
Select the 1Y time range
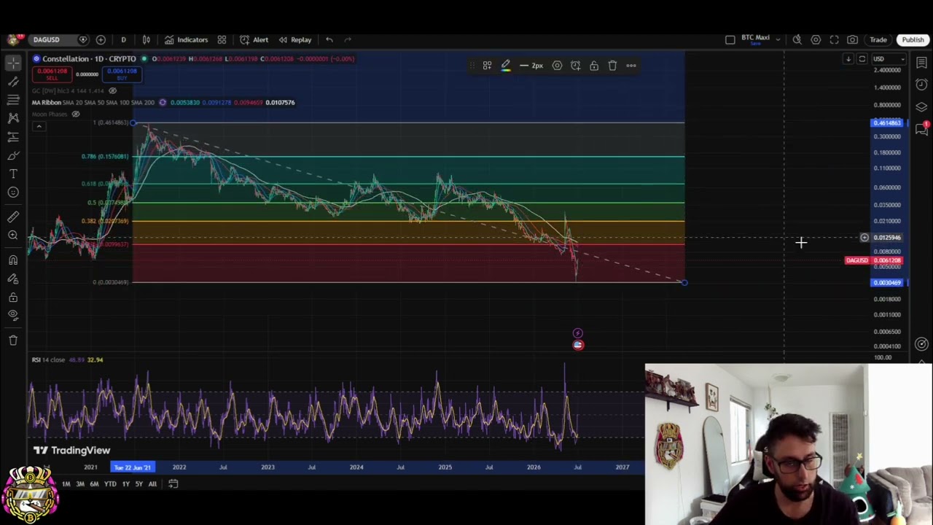(125, 483)
